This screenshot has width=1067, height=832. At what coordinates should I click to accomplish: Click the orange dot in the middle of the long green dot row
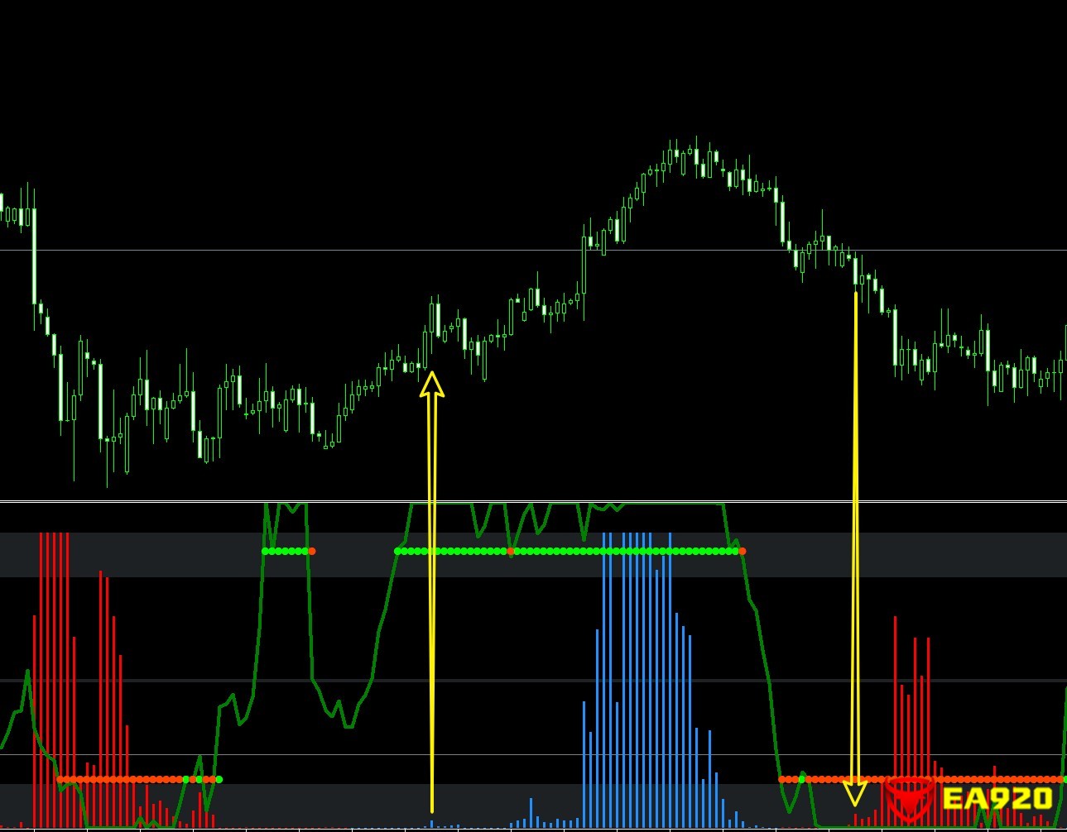pos(511,551)
